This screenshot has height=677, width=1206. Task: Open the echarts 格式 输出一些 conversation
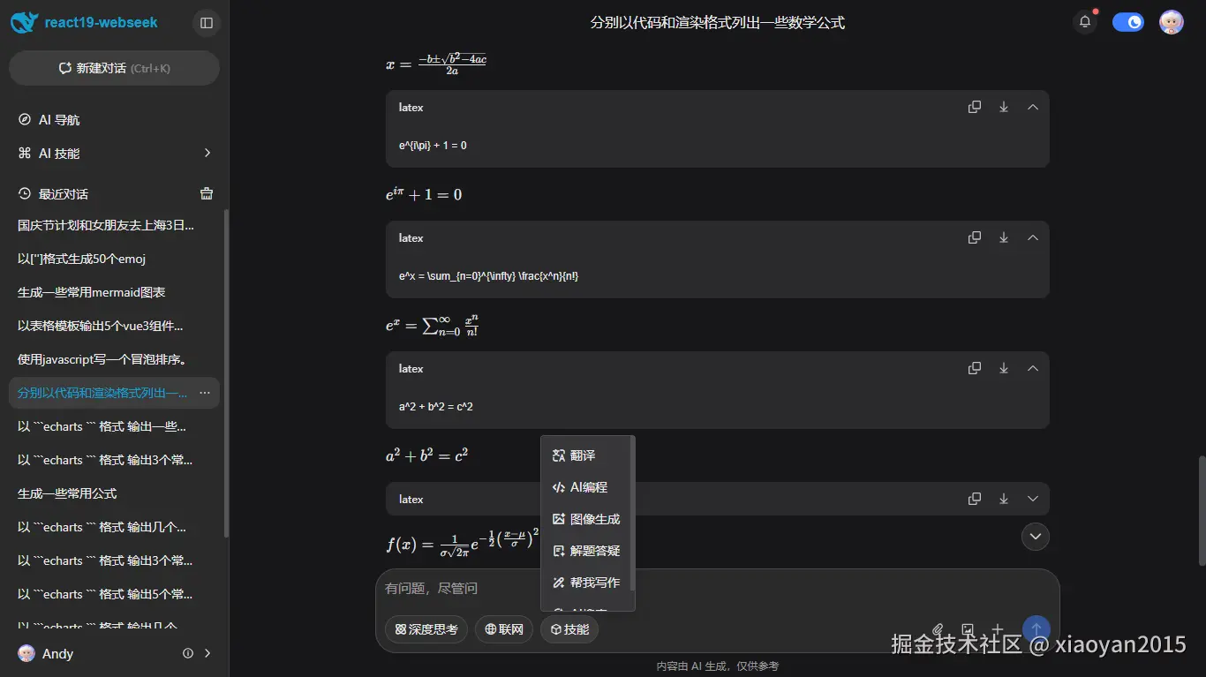tap(114, 426)
